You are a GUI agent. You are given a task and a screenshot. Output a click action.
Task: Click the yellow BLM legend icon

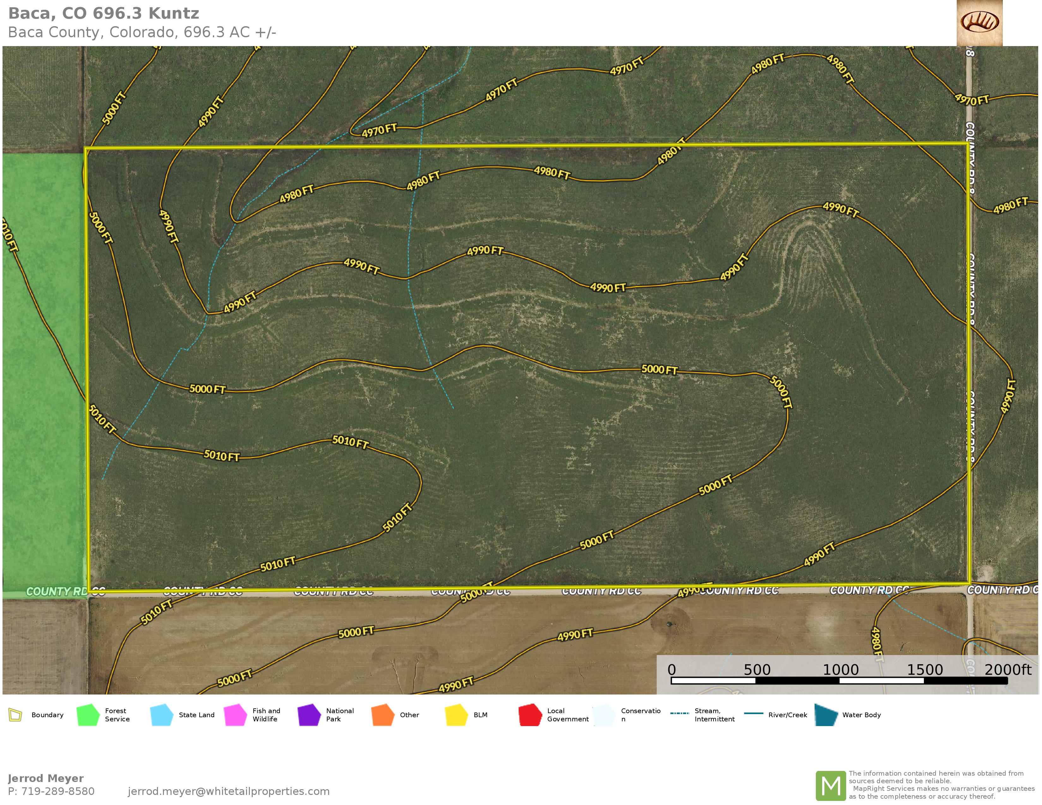coord(456,715)
